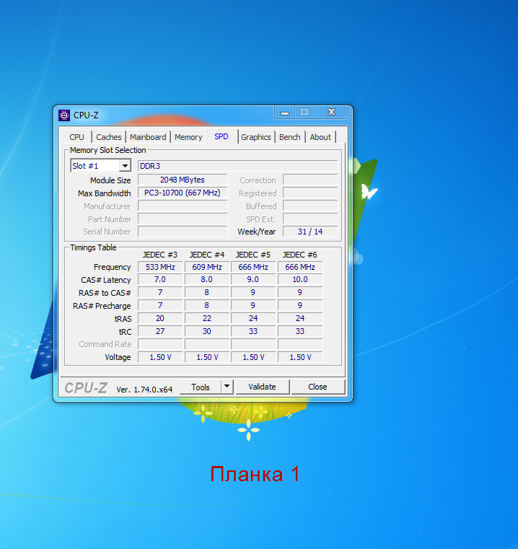Switch to the Bench tab
The image size is (518, 549).
tap(290, 137)
